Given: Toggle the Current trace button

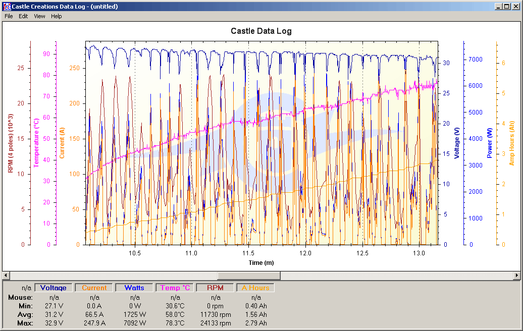Looking at the screenshot, I should click(94, 288).
